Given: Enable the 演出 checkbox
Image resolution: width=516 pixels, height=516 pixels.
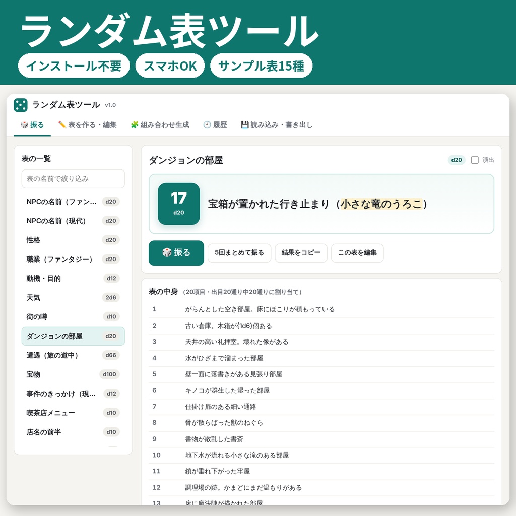Looking at the screenshot, I should (x=475, y=160).
